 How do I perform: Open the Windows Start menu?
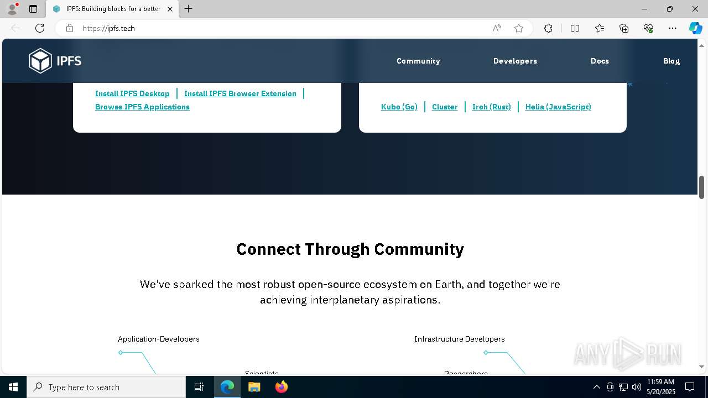click(13, 387)
